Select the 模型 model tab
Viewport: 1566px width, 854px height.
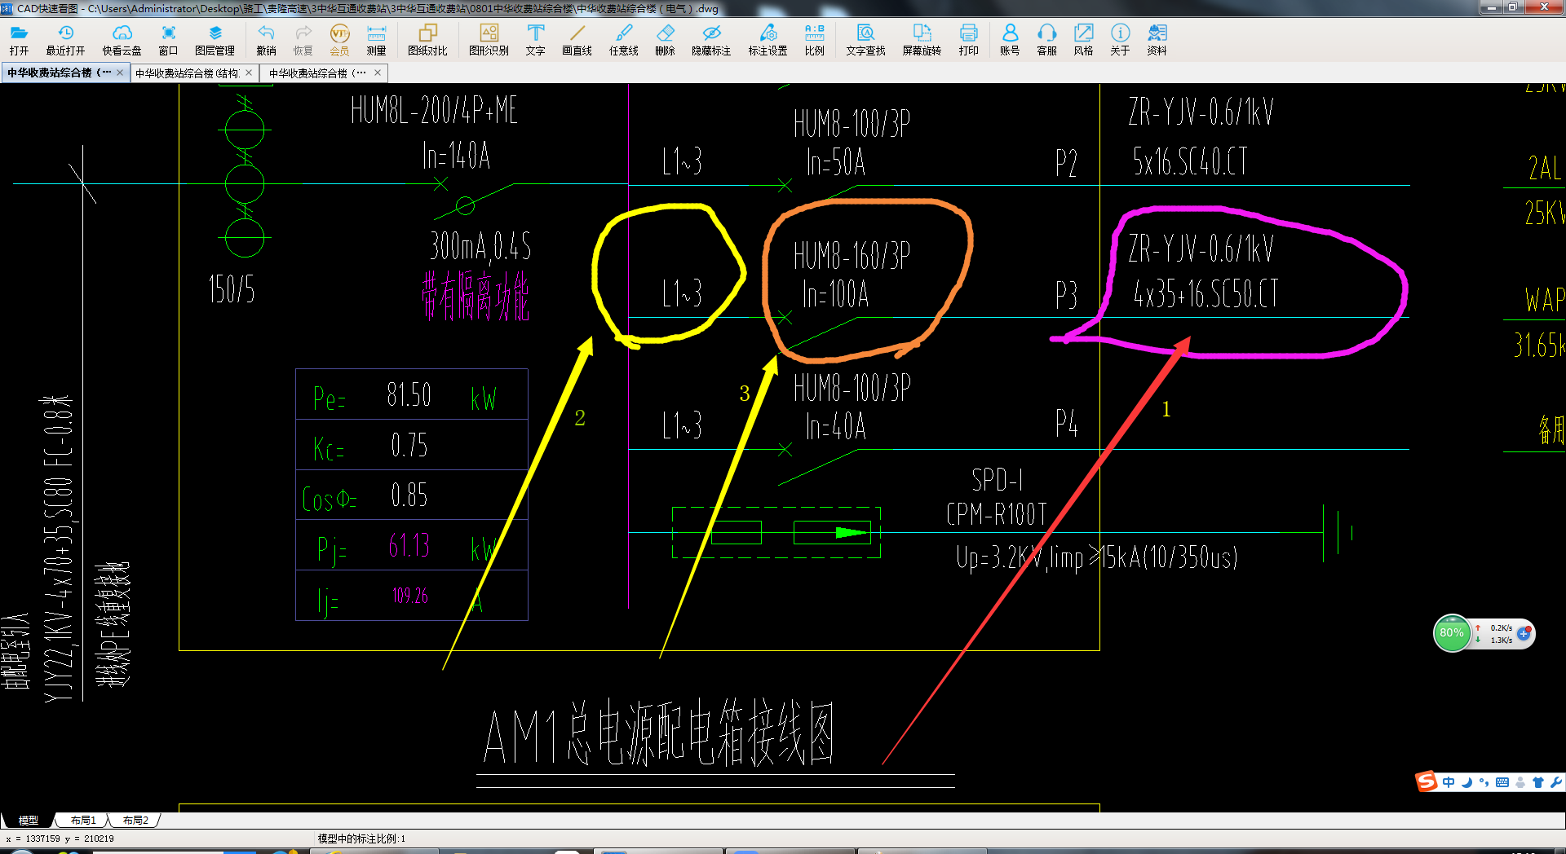click(x=29, y=820)
